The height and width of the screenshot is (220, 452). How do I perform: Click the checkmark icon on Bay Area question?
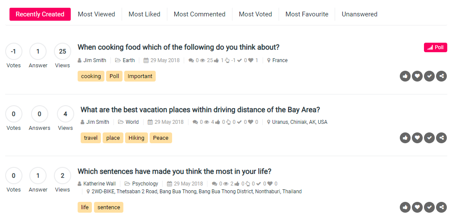[x=429, y=138]
